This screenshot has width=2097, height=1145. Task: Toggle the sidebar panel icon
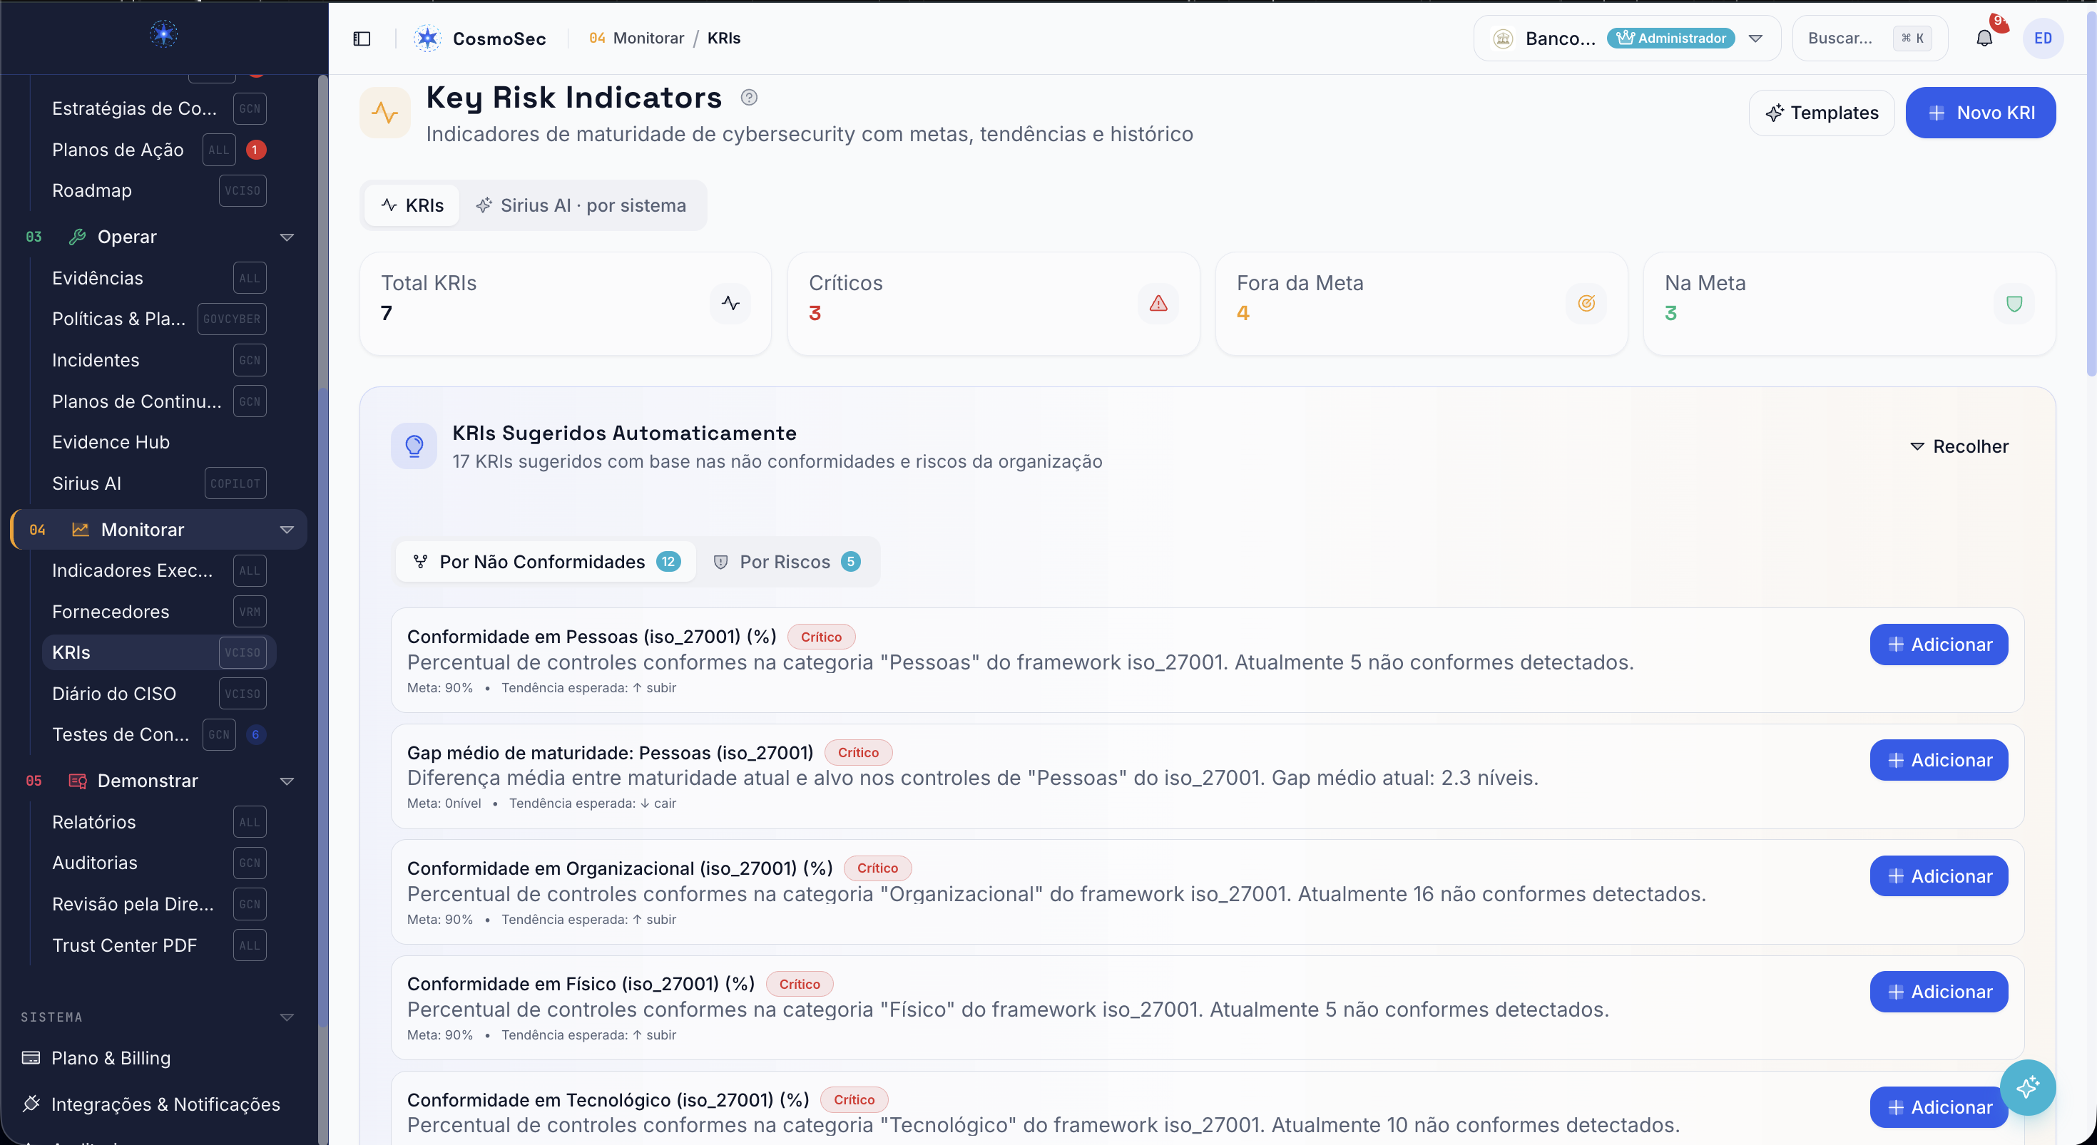coord(362,38)
